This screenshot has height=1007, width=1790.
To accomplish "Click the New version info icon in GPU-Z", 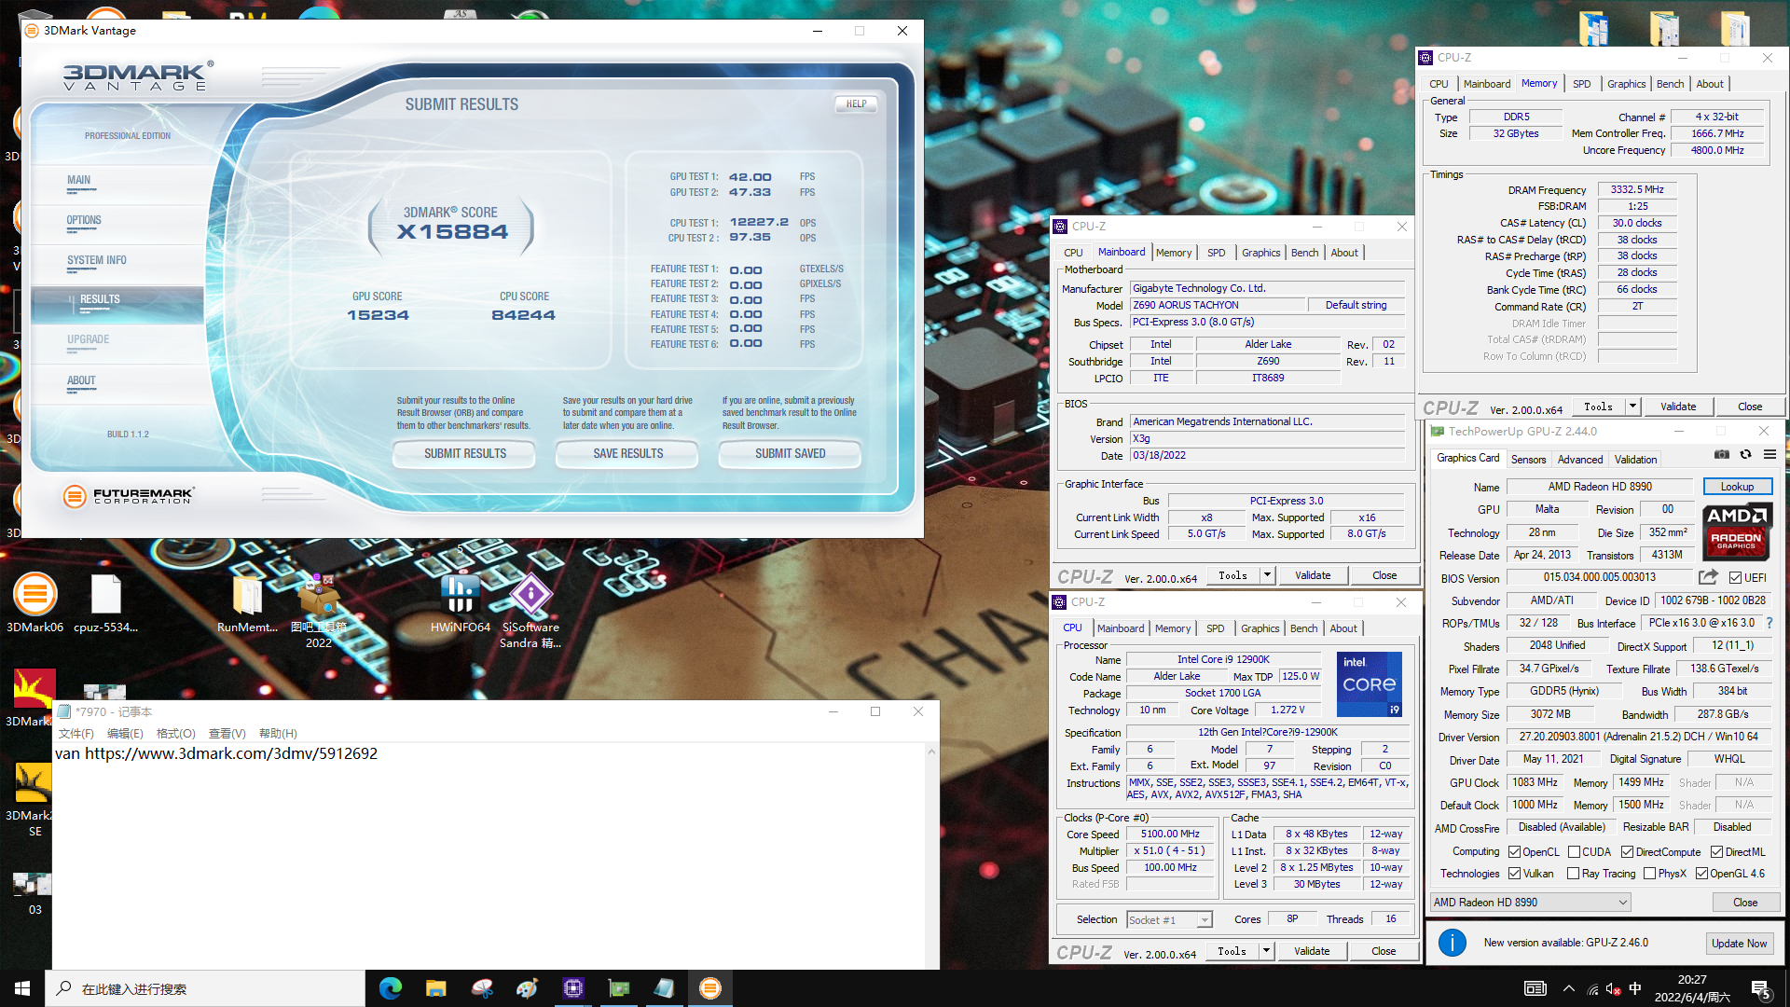I will click(x=1452, y=943).
